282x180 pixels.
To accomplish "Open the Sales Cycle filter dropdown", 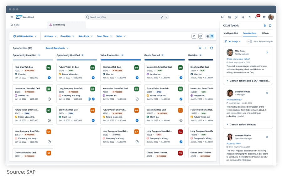I will click(86, 36).
